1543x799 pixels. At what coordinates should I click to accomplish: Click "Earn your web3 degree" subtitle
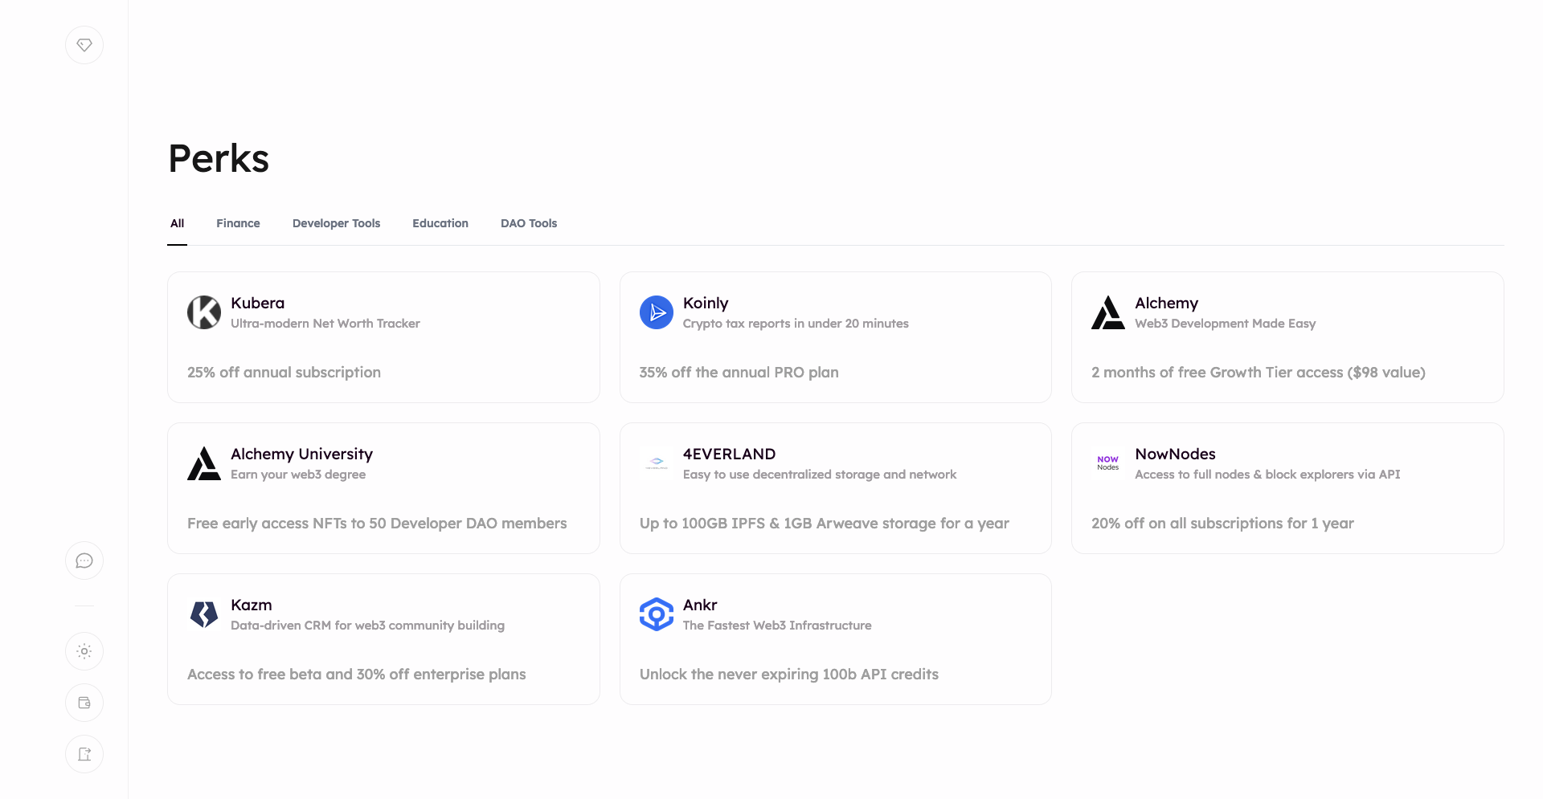pyautogui.click(x=298, y=475)
